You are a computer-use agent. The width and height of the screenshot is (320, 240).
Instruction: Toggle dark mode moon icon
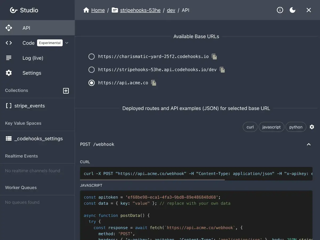point(293,10)
